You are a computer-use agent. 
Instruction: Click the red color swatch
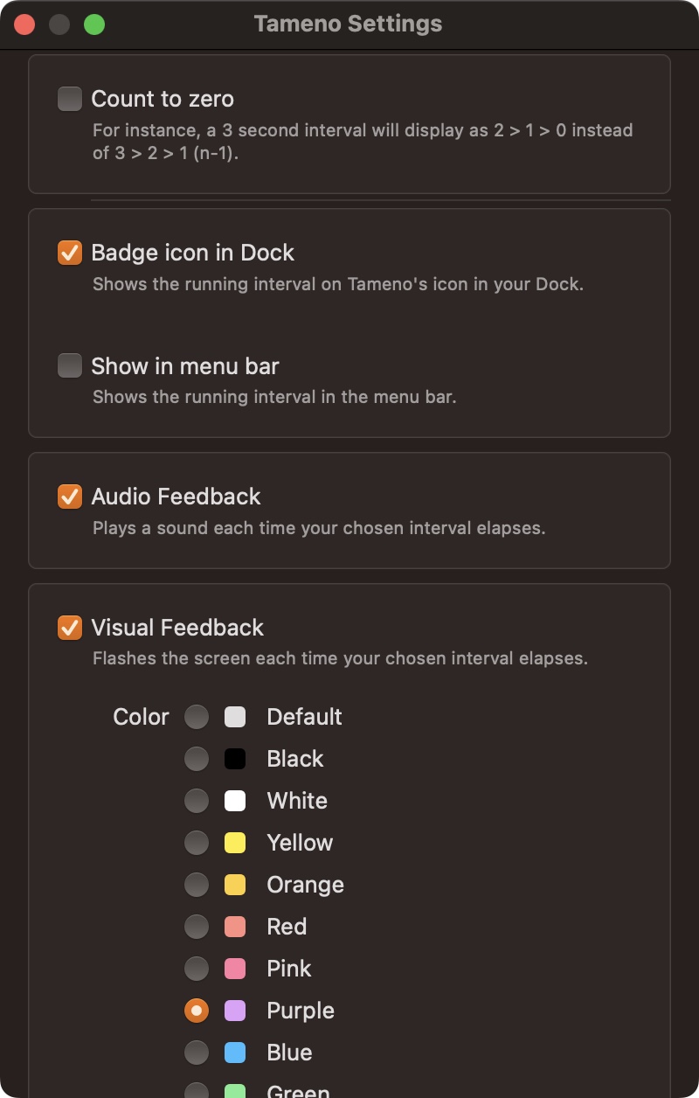[235, 927]
